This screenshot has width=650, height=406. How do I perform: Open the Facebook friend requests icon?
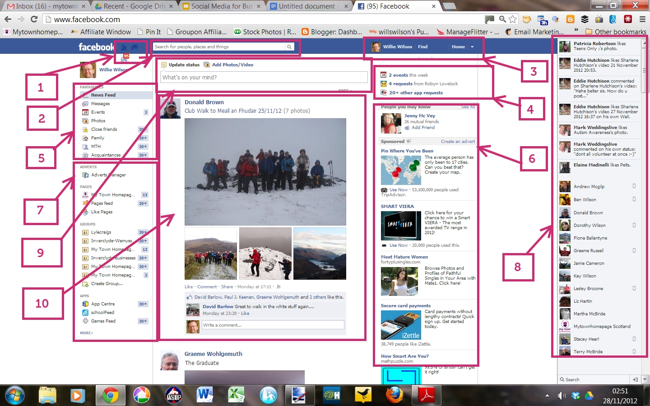125,47
